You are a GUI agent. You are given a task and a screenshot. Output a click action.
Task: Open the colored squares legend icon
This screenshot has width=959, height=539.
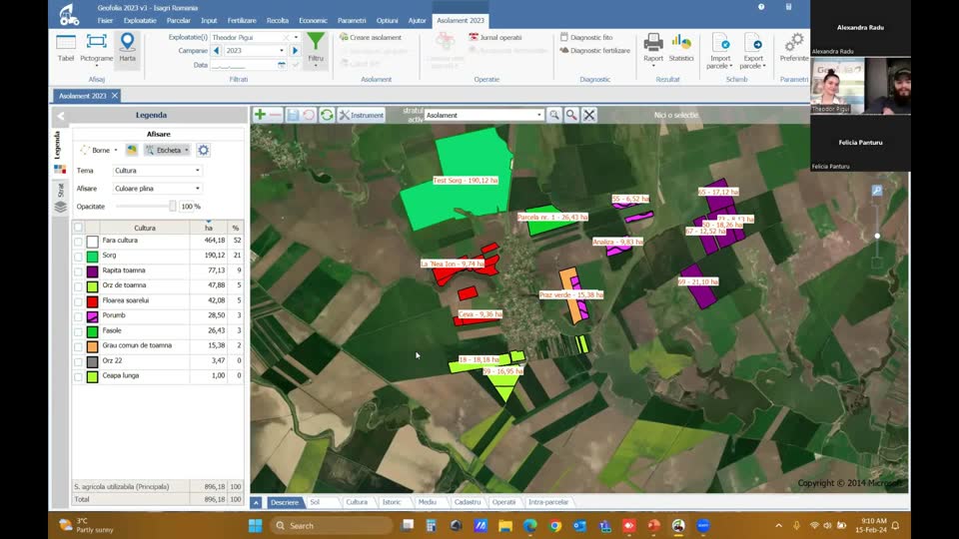tap(60, 169)
